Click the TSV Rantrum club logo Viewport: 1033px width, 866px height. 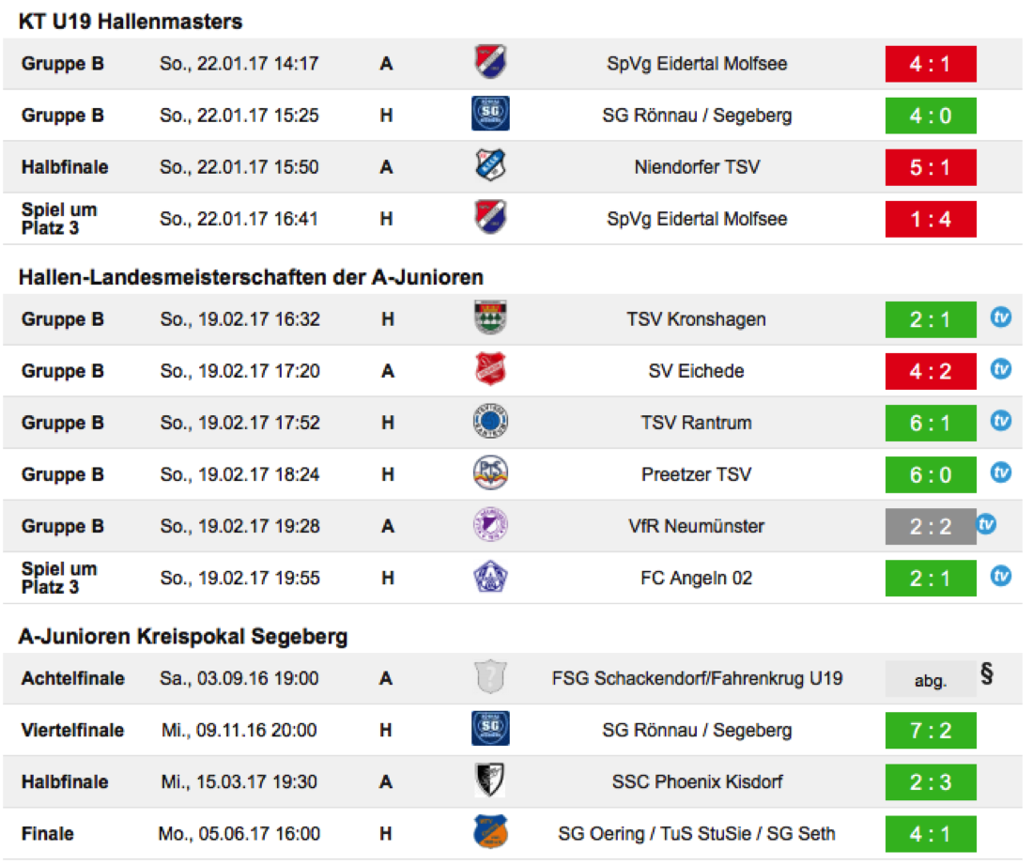(490, 422)
